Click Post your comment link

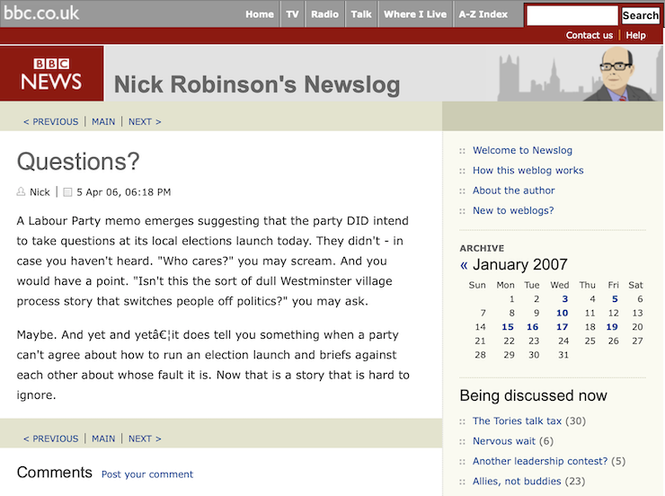coord(147,474)
